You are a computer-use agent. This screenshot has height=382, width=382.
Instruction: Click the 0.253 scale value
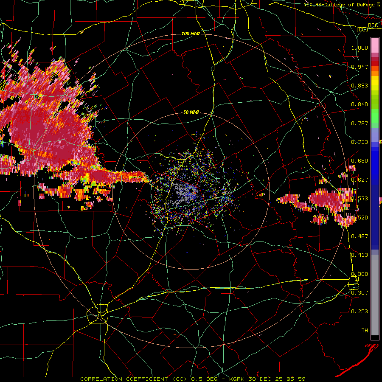pyautogui.click(x=360, y=312)
